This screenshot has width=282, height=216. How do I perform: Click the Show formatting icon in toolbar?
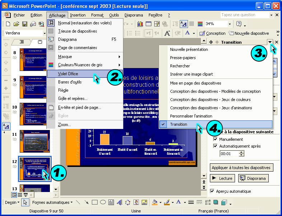(x=184, y=24)
